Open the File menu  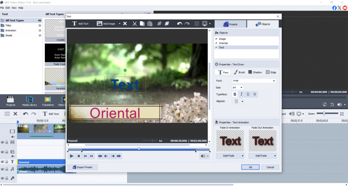point(2,7)
